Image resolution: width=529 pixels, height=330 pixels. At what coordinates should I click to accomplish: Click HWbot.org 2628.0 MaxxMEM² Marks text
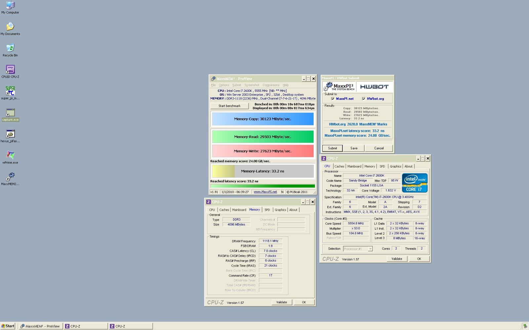pos(358,125)
